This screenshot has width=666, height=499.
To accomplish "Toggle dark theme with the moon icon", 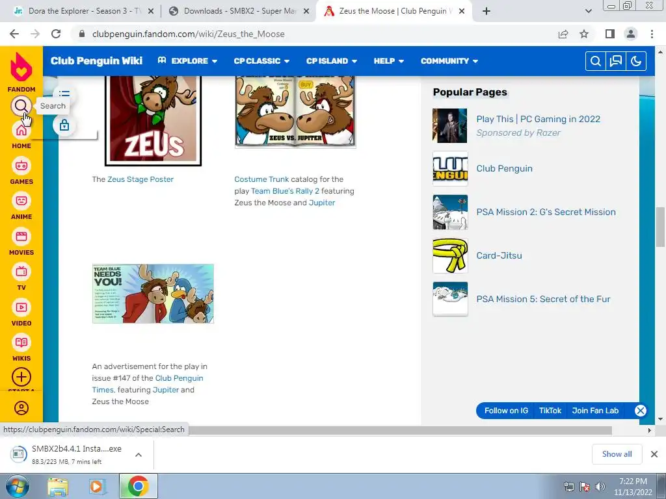I will [x=636, y=61].
